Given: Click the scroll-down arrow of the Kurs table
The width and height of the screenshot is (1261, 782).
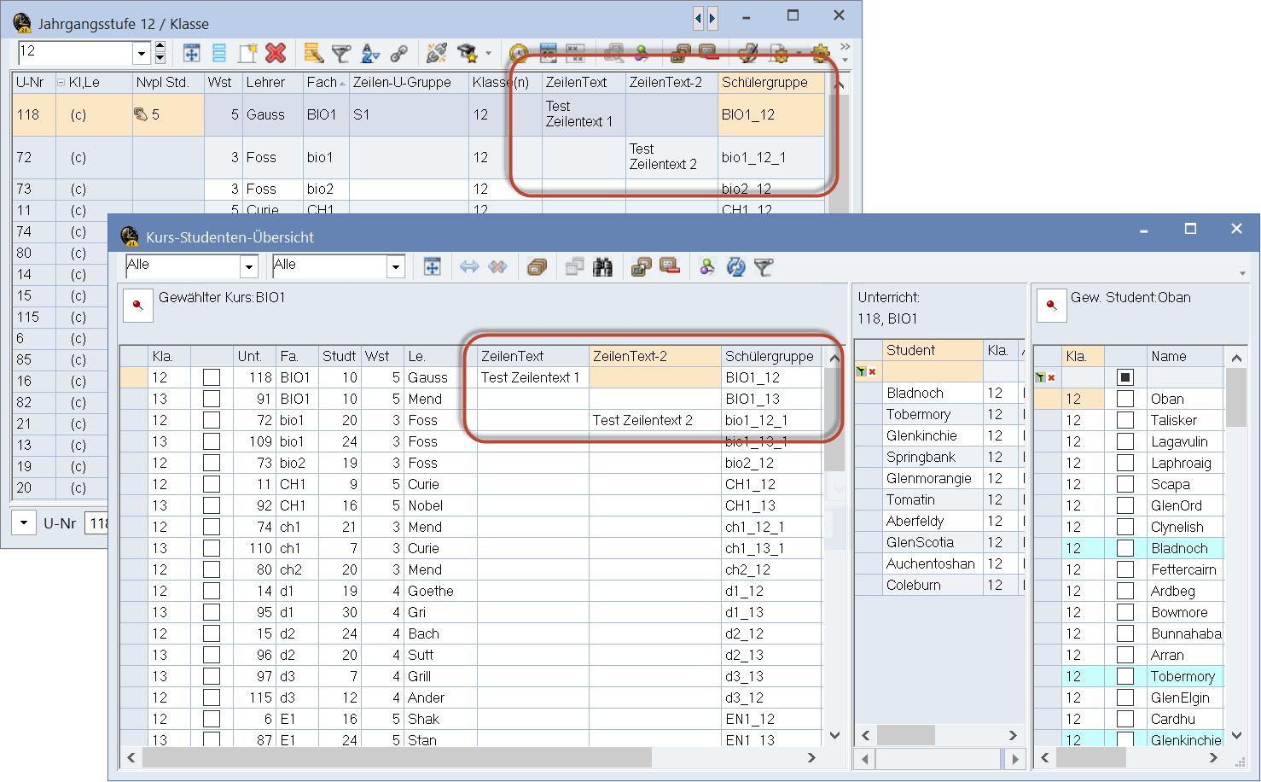Looking at the screenshot, I should (x=834, y=735).
